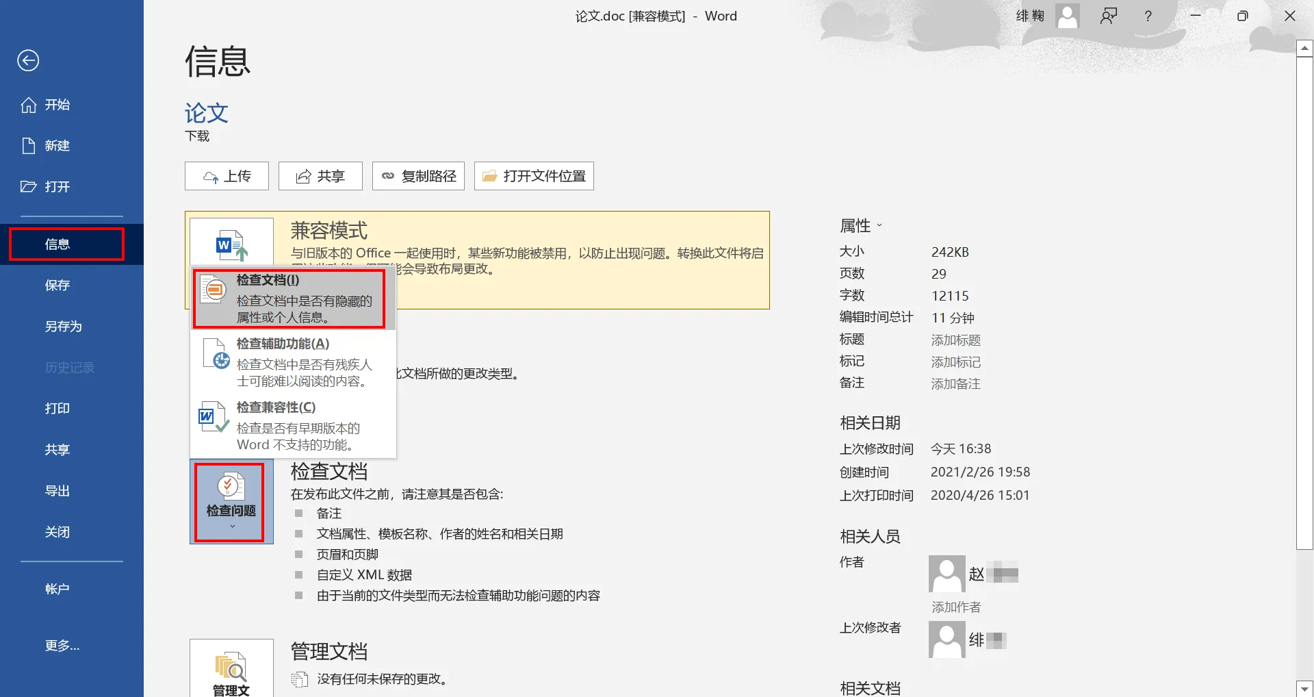The image size is (1314, 697).
Task: Click the inspect document icon in dropdown
Action: (214, 290)
